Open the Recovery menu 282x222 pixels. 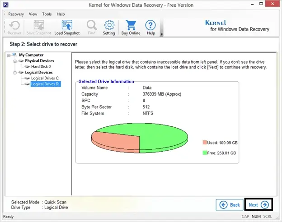(x=16, y=14)
